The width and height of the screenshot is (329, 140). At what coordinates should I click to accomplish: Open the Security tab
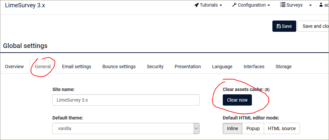click(x=155, y=67)
